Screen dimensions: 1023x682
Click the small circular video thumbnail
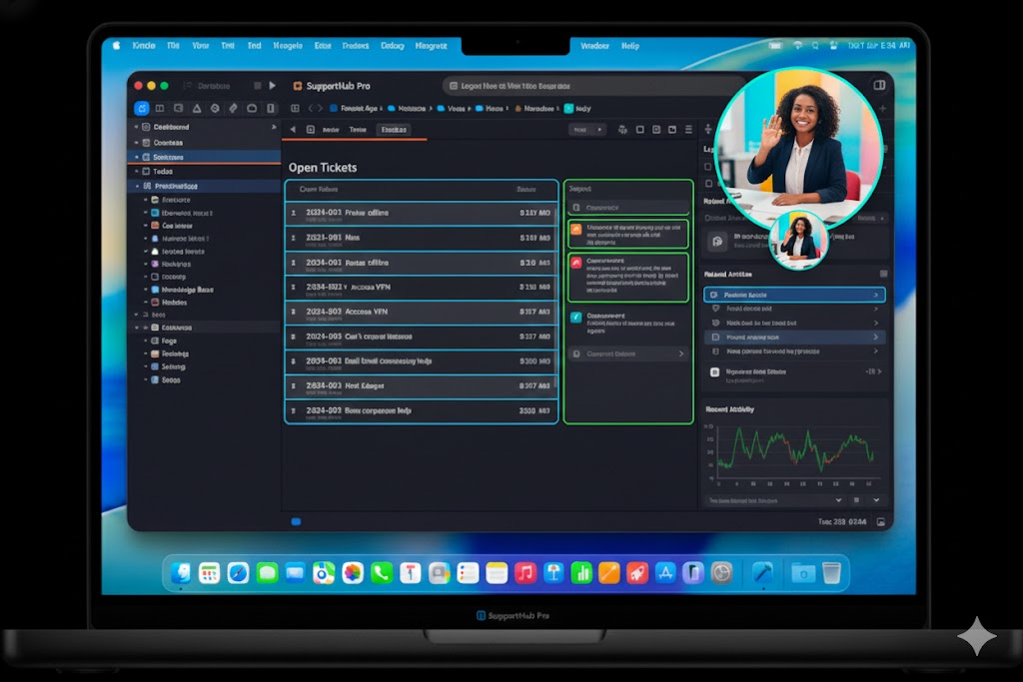(798, 240)
